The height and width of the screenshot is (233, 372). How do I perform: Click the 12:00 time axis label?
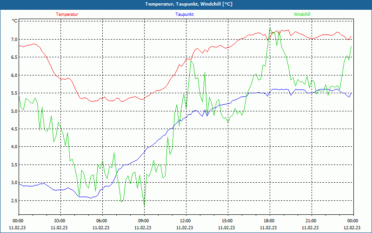tap(186, 221)
